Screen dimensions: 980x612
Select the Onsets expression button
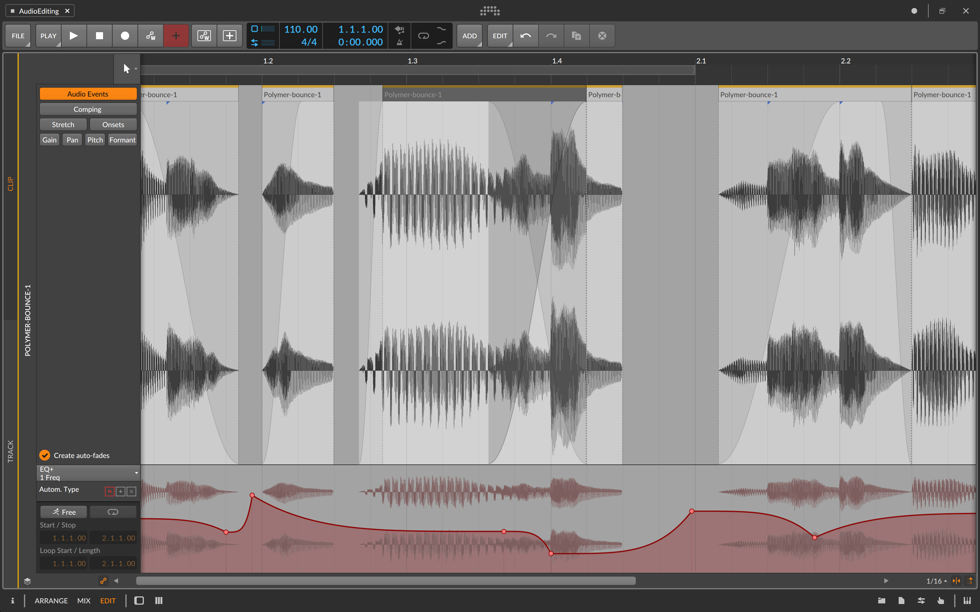[x=113, y=125]
